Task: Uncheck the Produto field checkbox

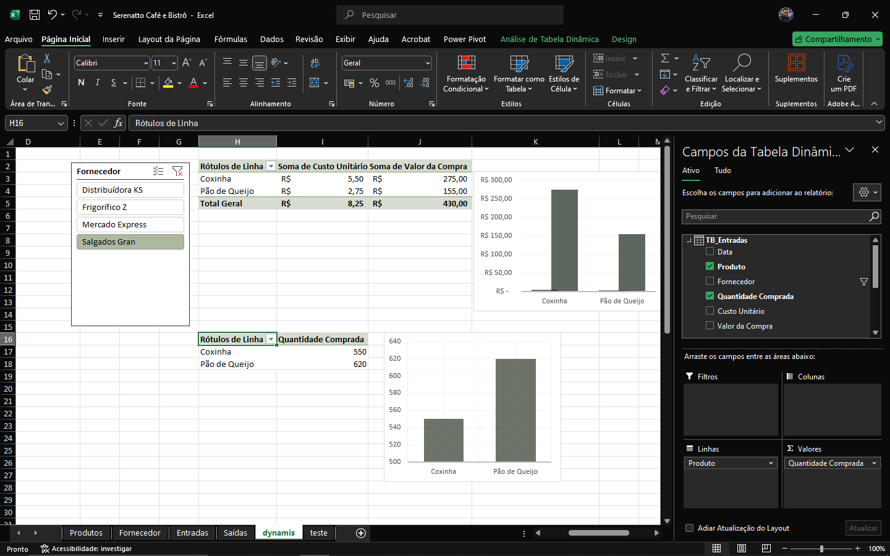Action: pos(710,266)
